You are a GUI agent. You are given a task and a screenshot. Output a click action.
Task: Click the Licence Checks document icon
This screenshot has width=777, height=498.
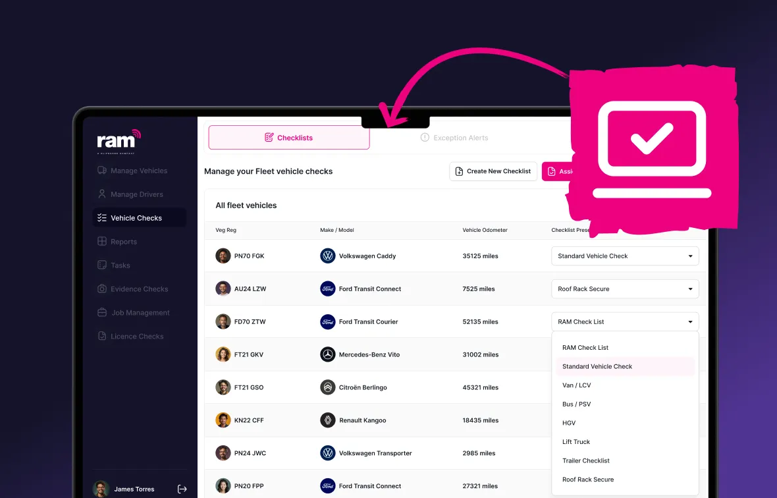102,336
